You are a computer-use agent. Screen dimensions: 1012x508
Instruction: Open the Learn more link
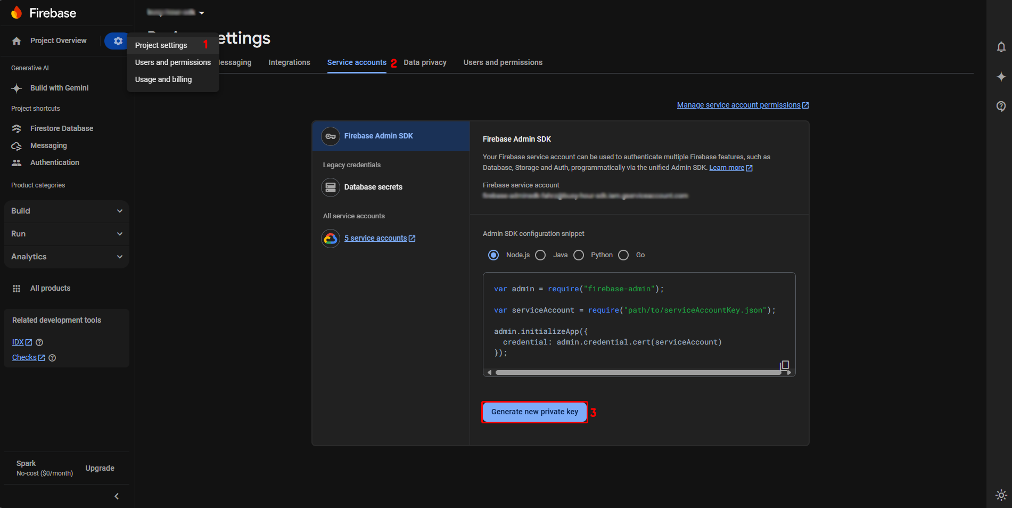coord(730,168)
